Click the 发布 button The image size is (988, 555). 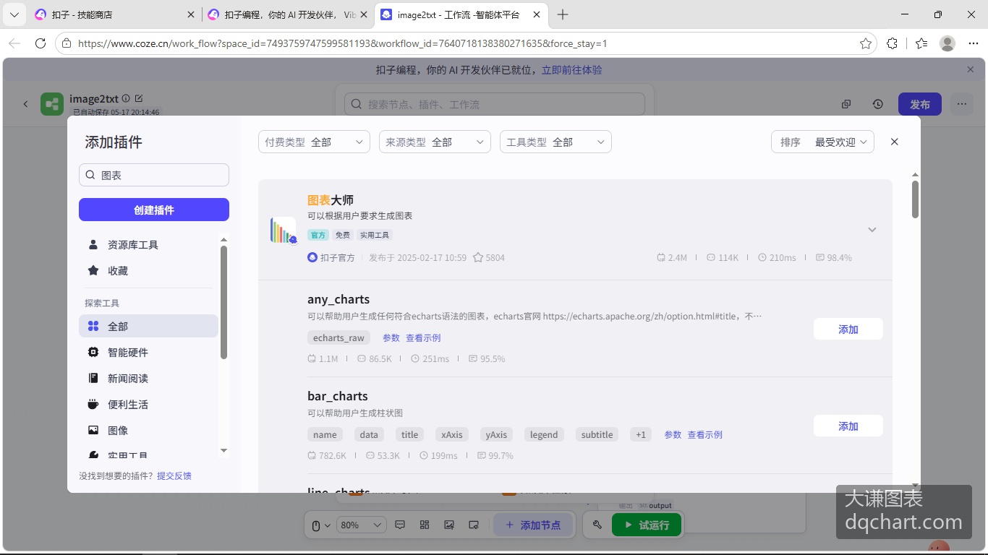(x=920, y=104)
